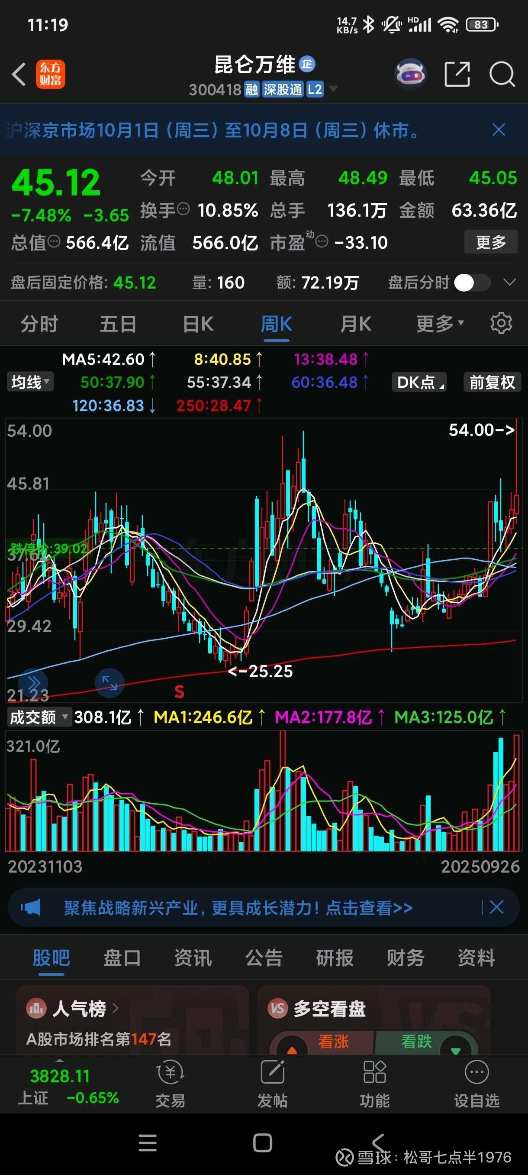Viewport: 528px width, 1175px height.
Task: Tap Android home button
Action: [x=262, y=1143]
